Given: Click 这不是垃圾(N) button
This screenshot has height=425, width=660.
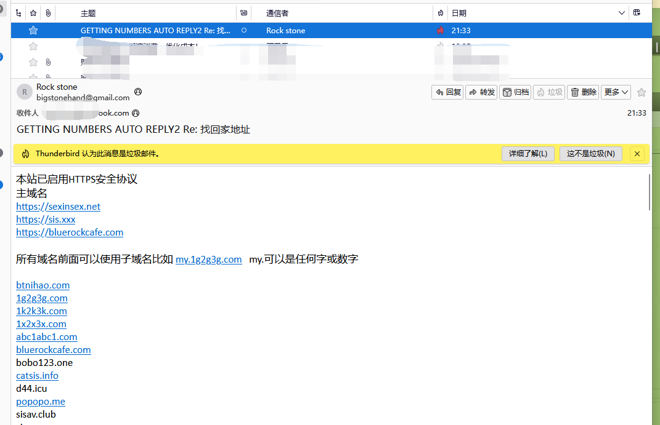Looking at the screenshot, I should click(x=590, y=154).
